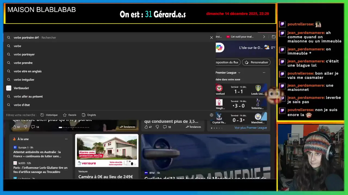Image resolution: width=348 pixels, height=195 pixels.
Task: Open the leJDD "Loris Giuliano" article
Action: pos(41,170)
